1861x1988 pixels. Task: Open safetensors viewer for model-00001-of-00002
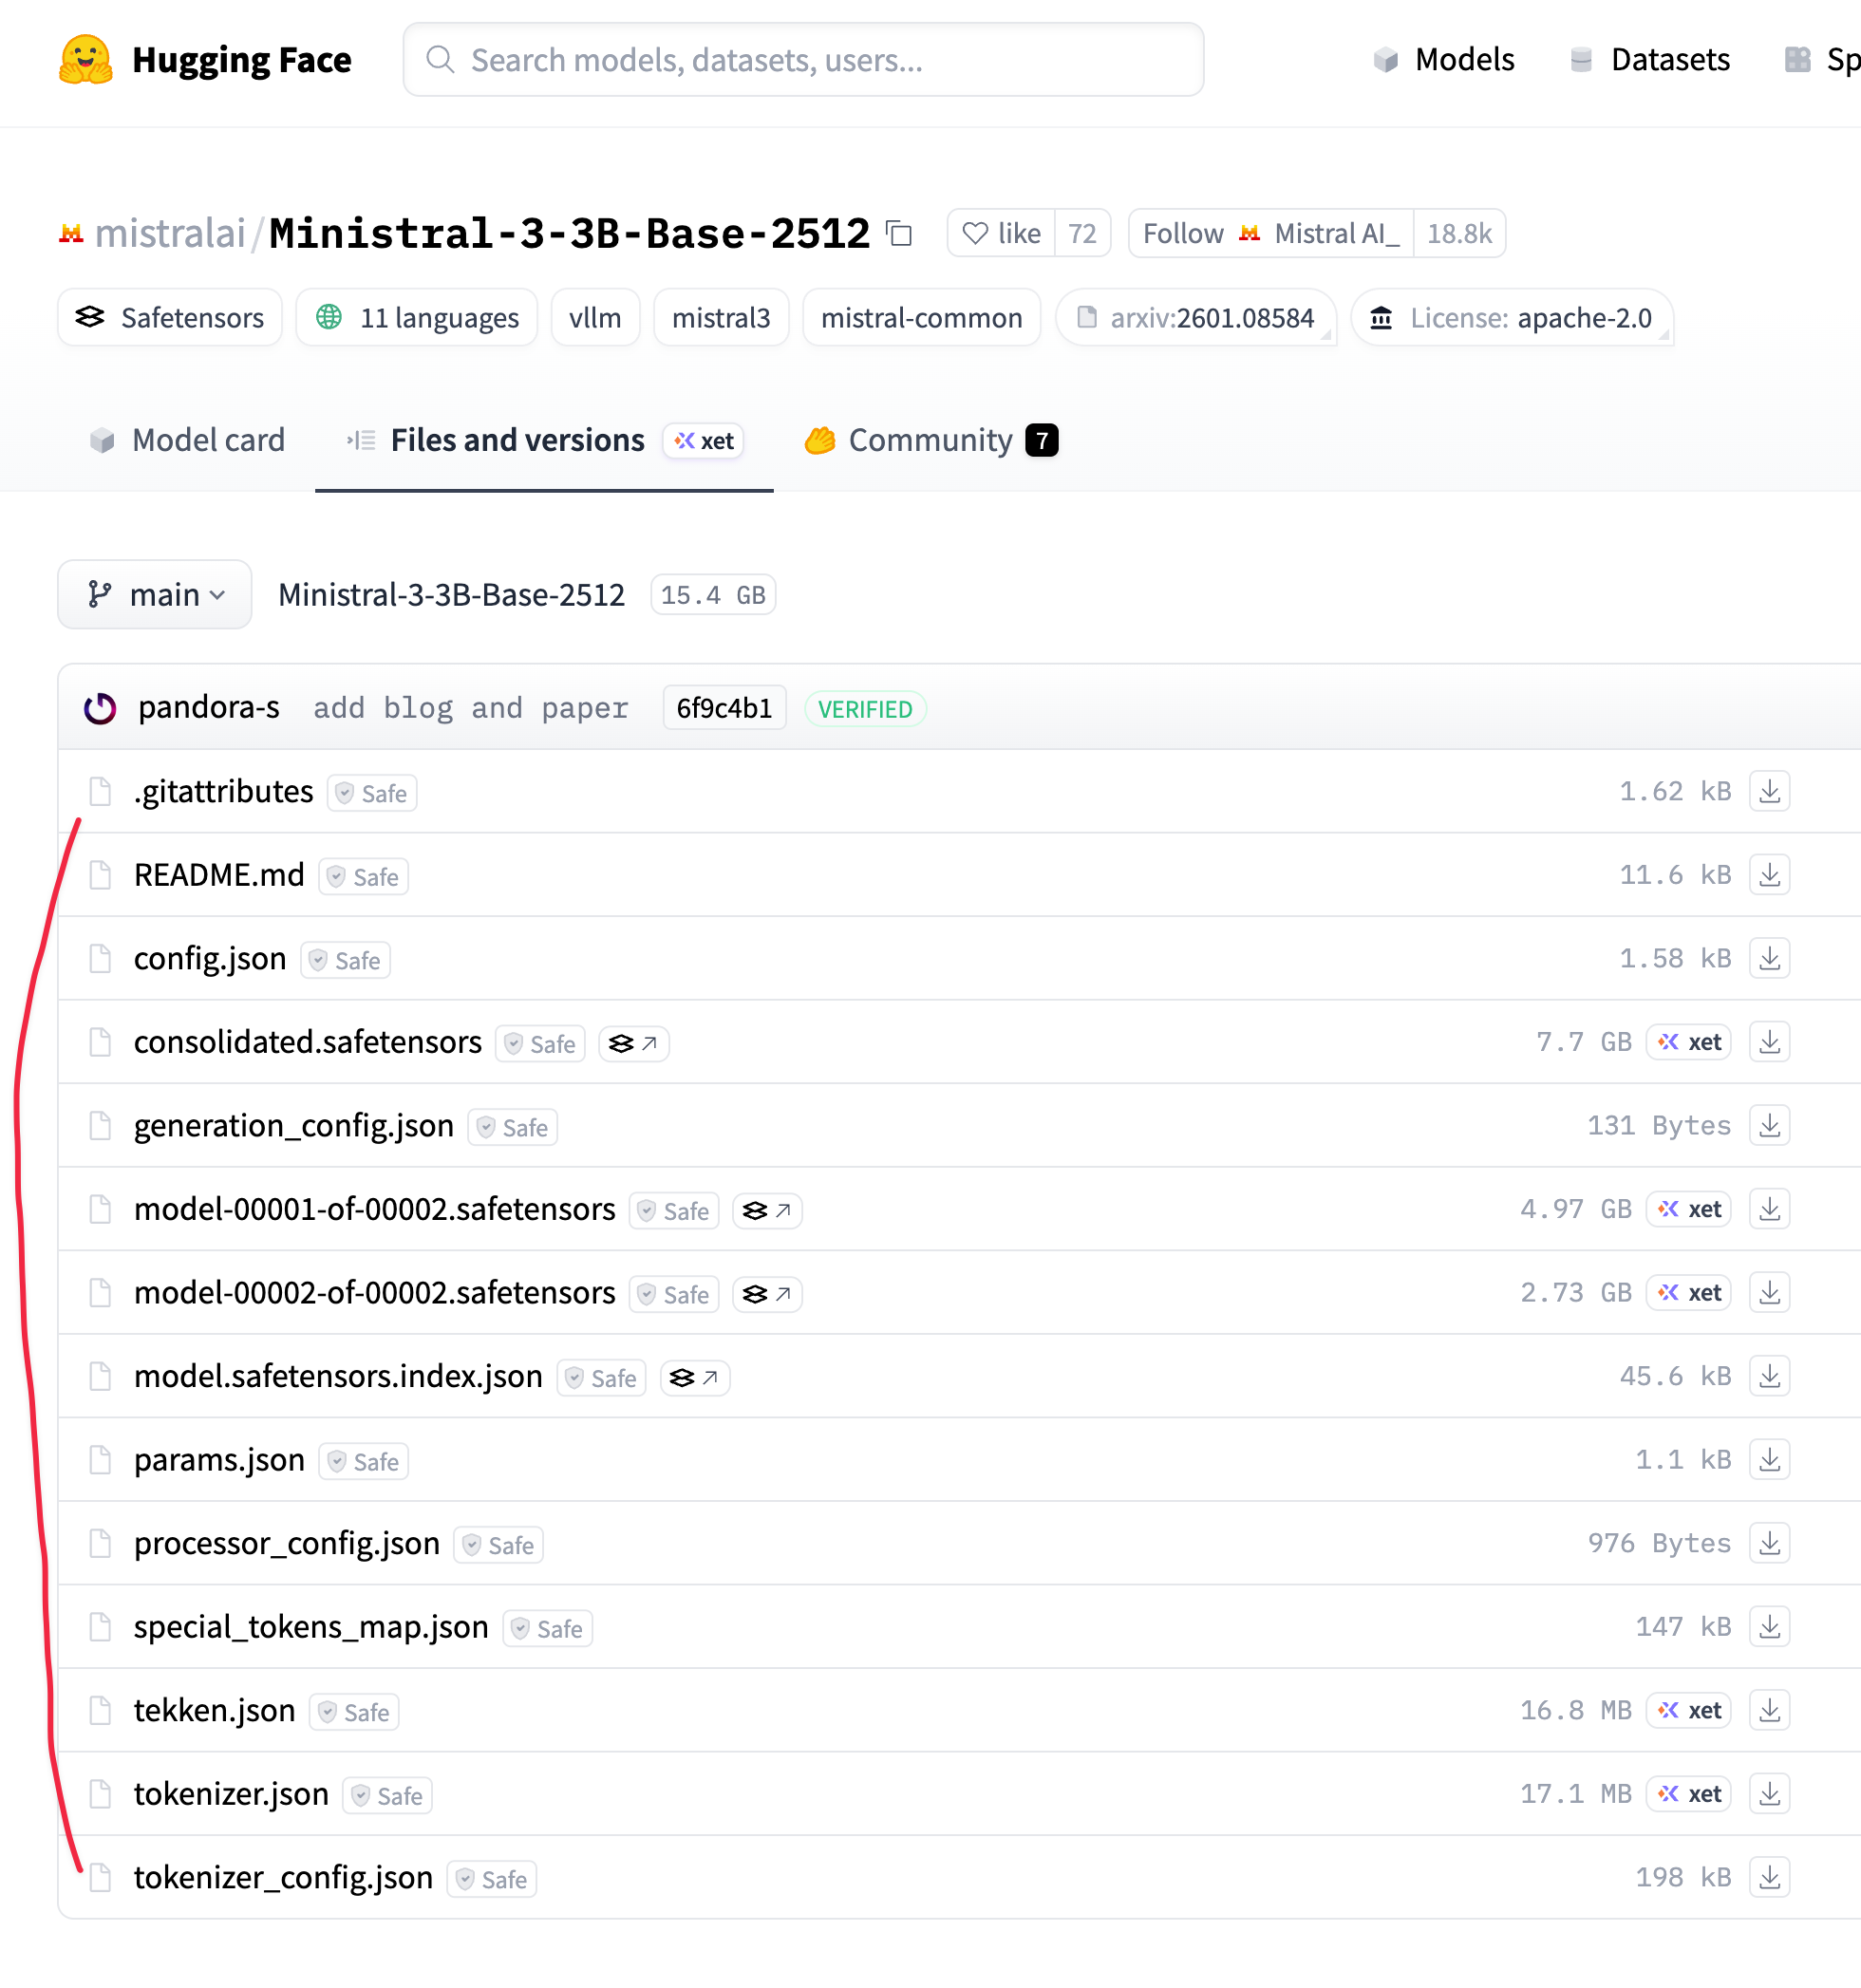coord(767,1211)
